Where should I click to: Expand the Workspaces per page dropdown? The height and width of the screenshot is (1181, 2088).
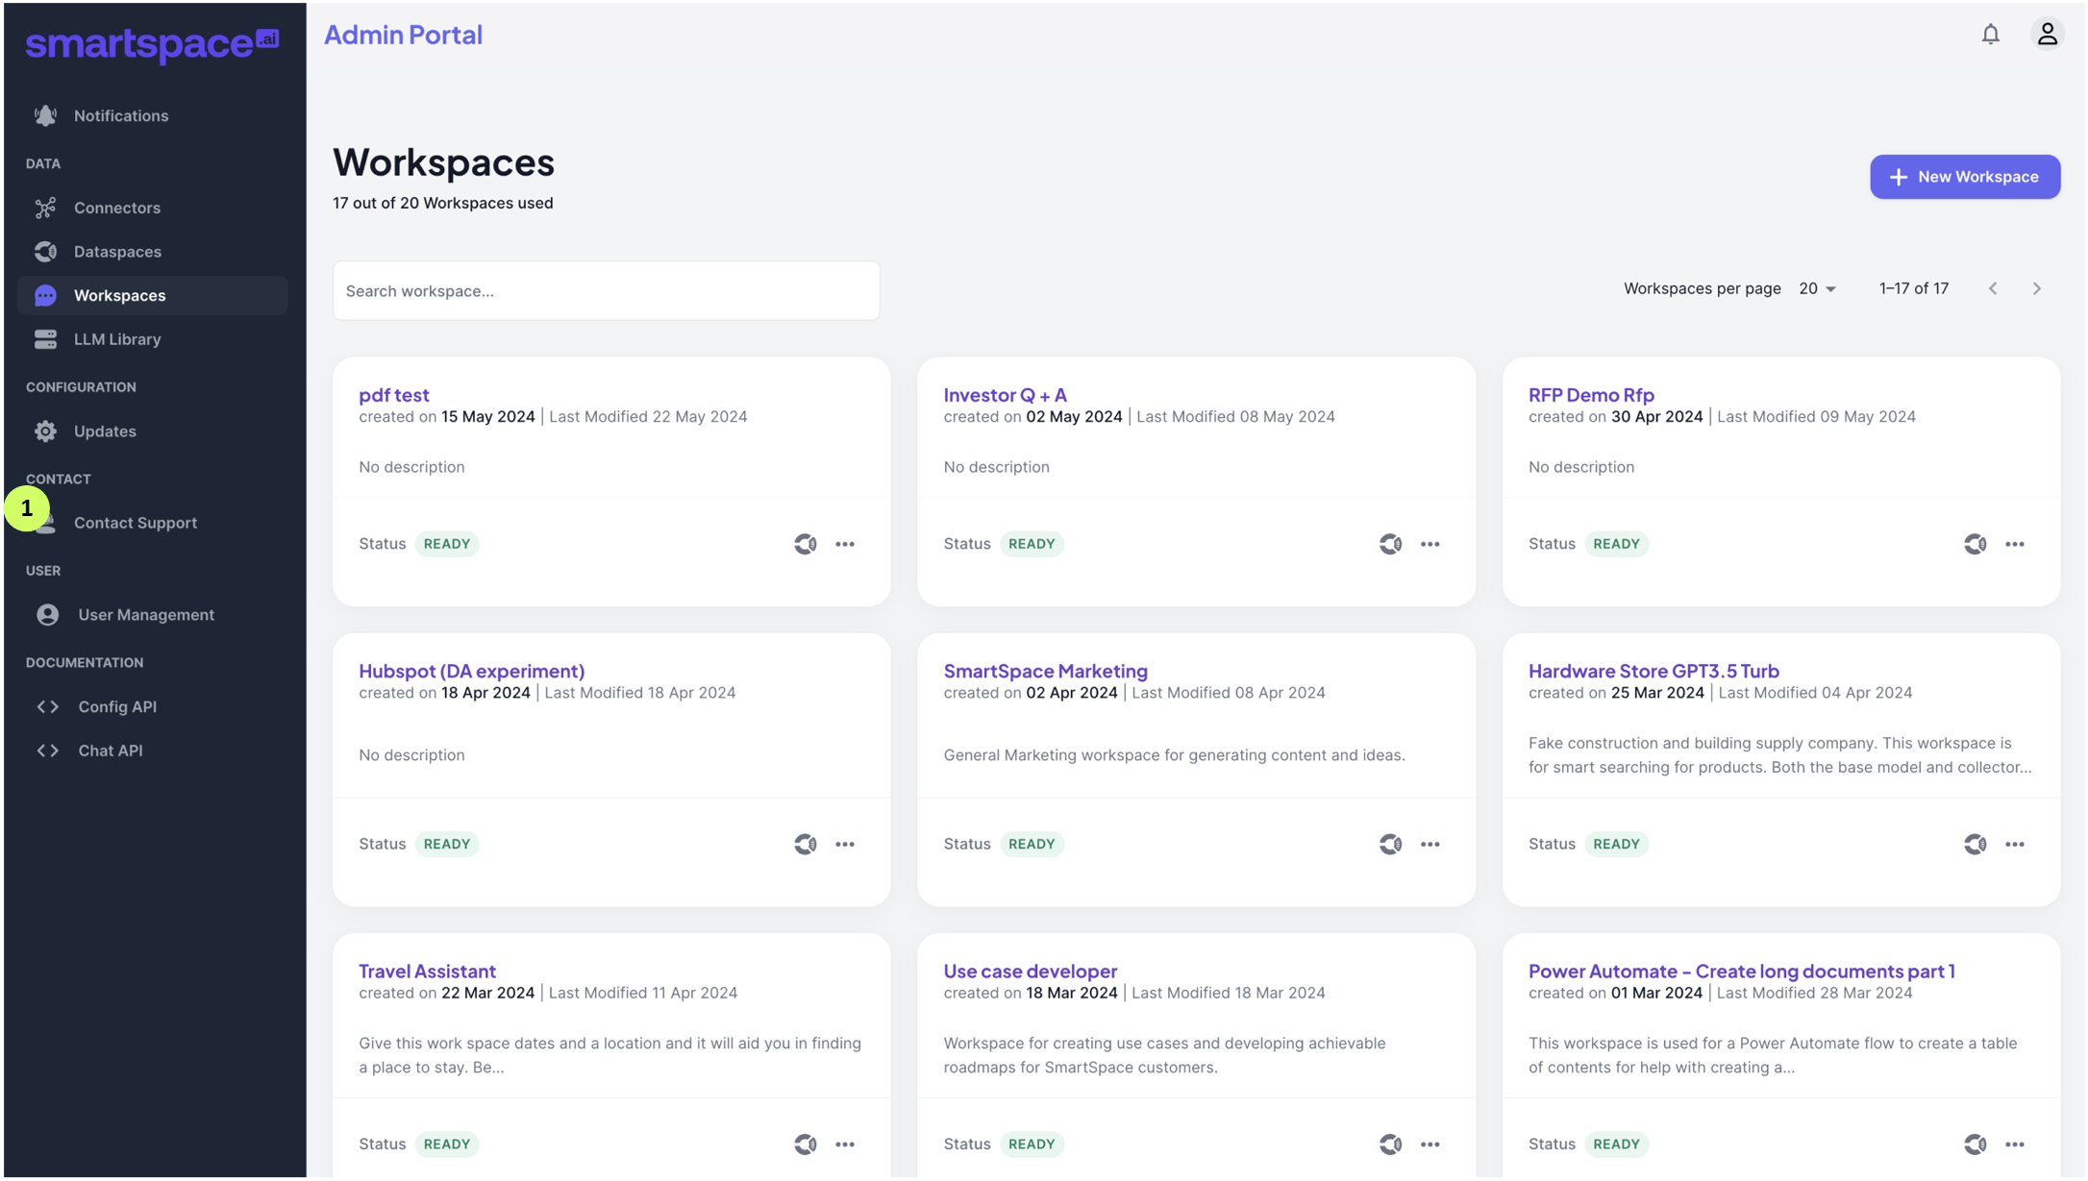(1817, 288)
